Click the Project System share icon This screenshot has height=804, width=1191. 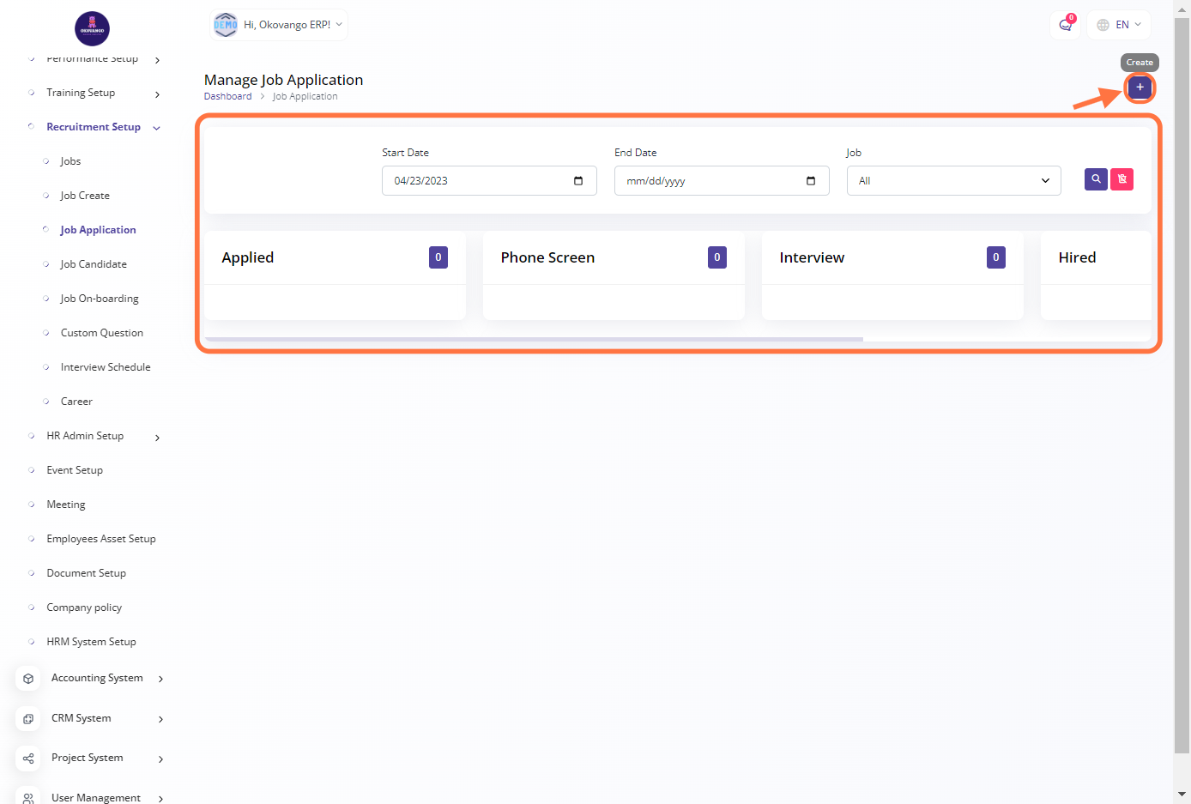(x=28, y=759)
